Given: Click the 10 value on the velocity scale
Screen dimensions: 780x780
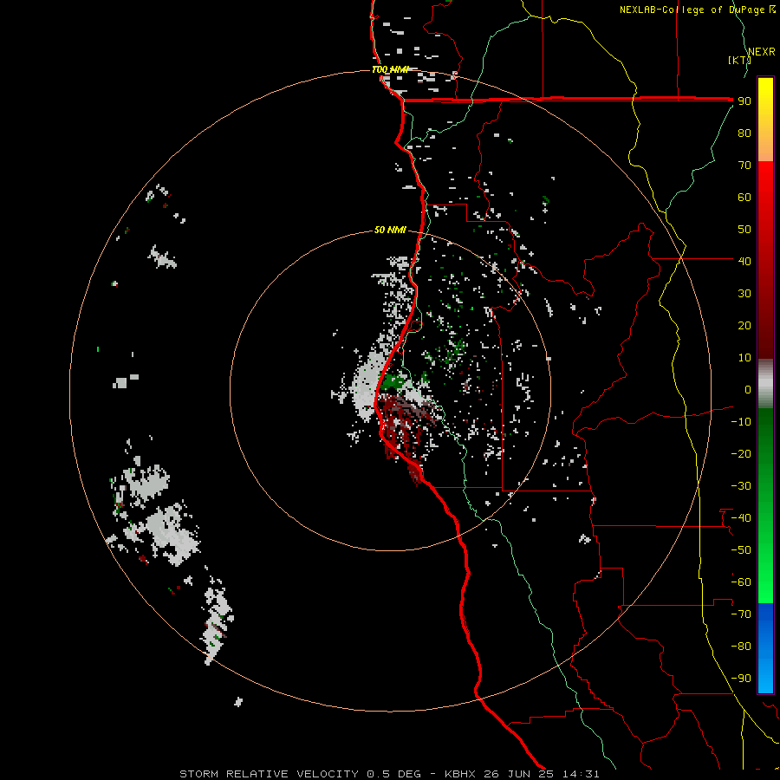Looking at the screenshot, I should [744, 358].
